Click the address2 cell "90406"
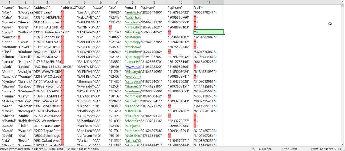This screenshot has width=345, height=151. [x=69, y=67]
